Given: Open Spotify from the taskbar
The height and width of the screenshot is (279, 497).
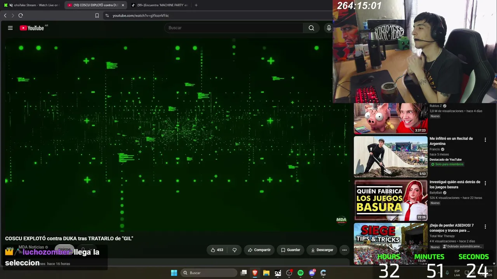Looking at the screenshot, I should [301, 273].
